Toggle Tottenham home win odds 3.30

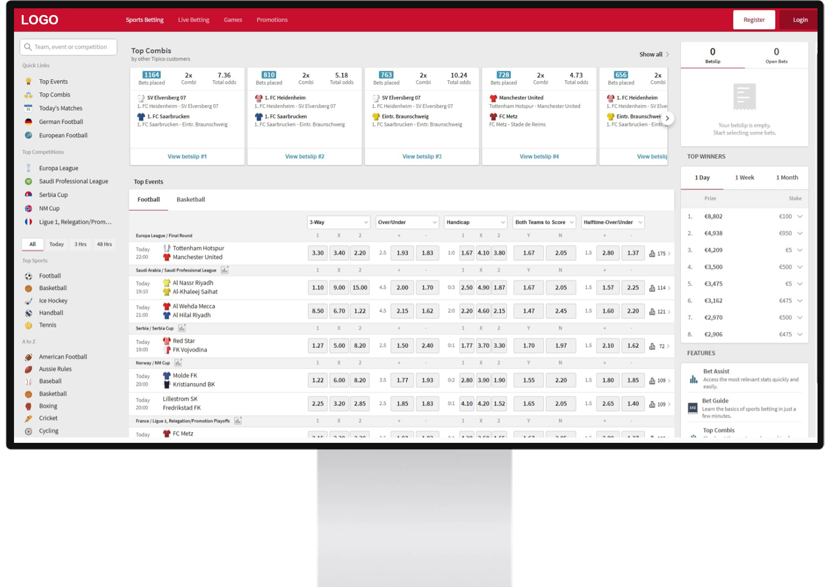click(318, 253)
